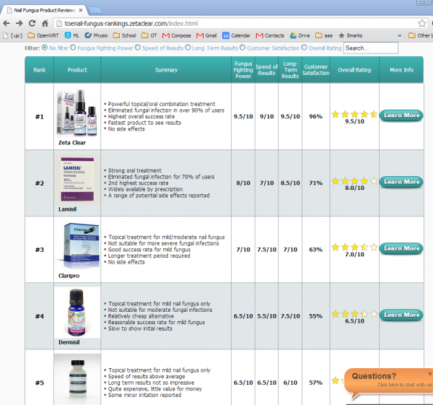This screenshot has width=433, height=405.
Task: Click the Claripro product name
Action: click(69, 276)
